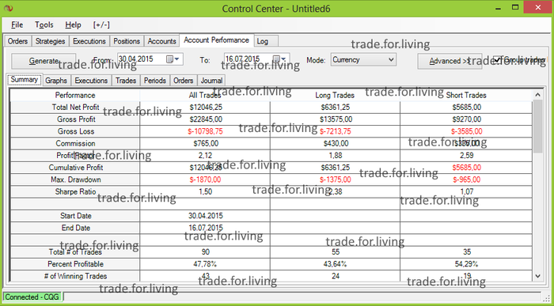Select the # of Winning Trades label

(75, 276)
